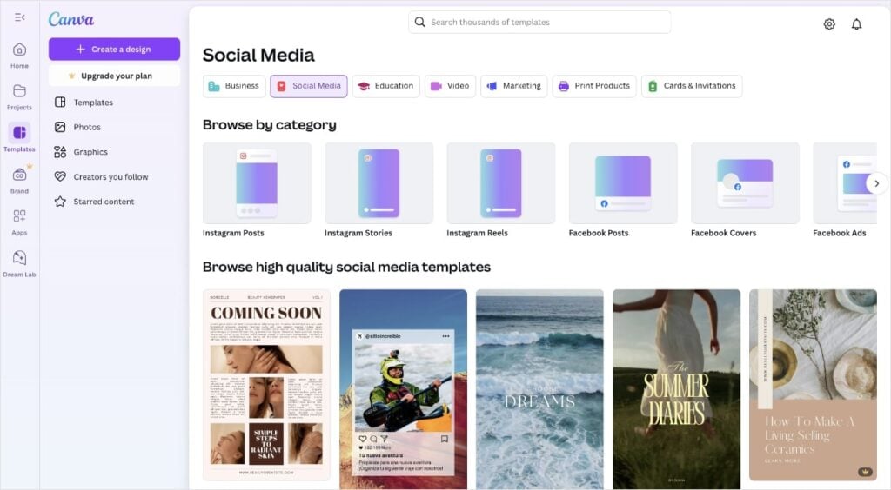
Task: Click Facebook Covers label
Action: (x=723, y=233)
